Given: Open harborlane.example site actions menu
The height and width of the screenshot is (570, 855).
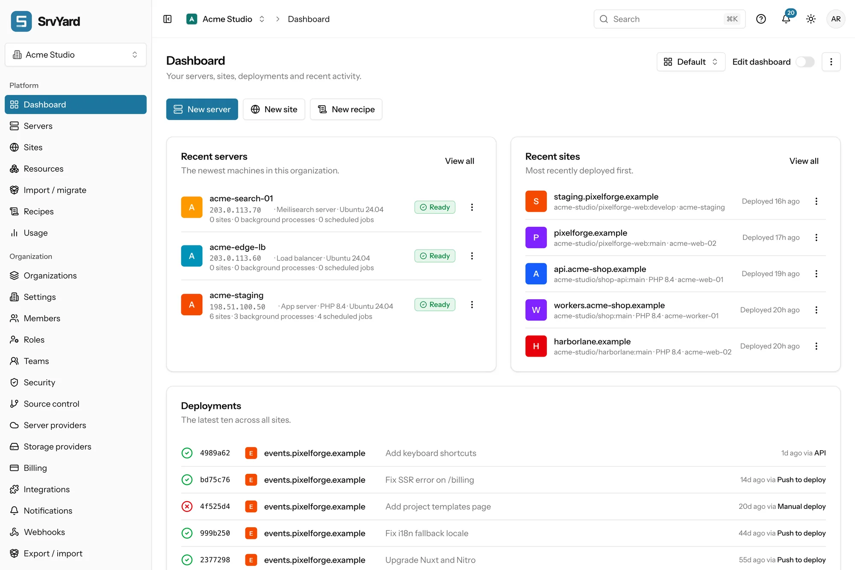Looking at the screenshot, I should [x=817, y=346].
